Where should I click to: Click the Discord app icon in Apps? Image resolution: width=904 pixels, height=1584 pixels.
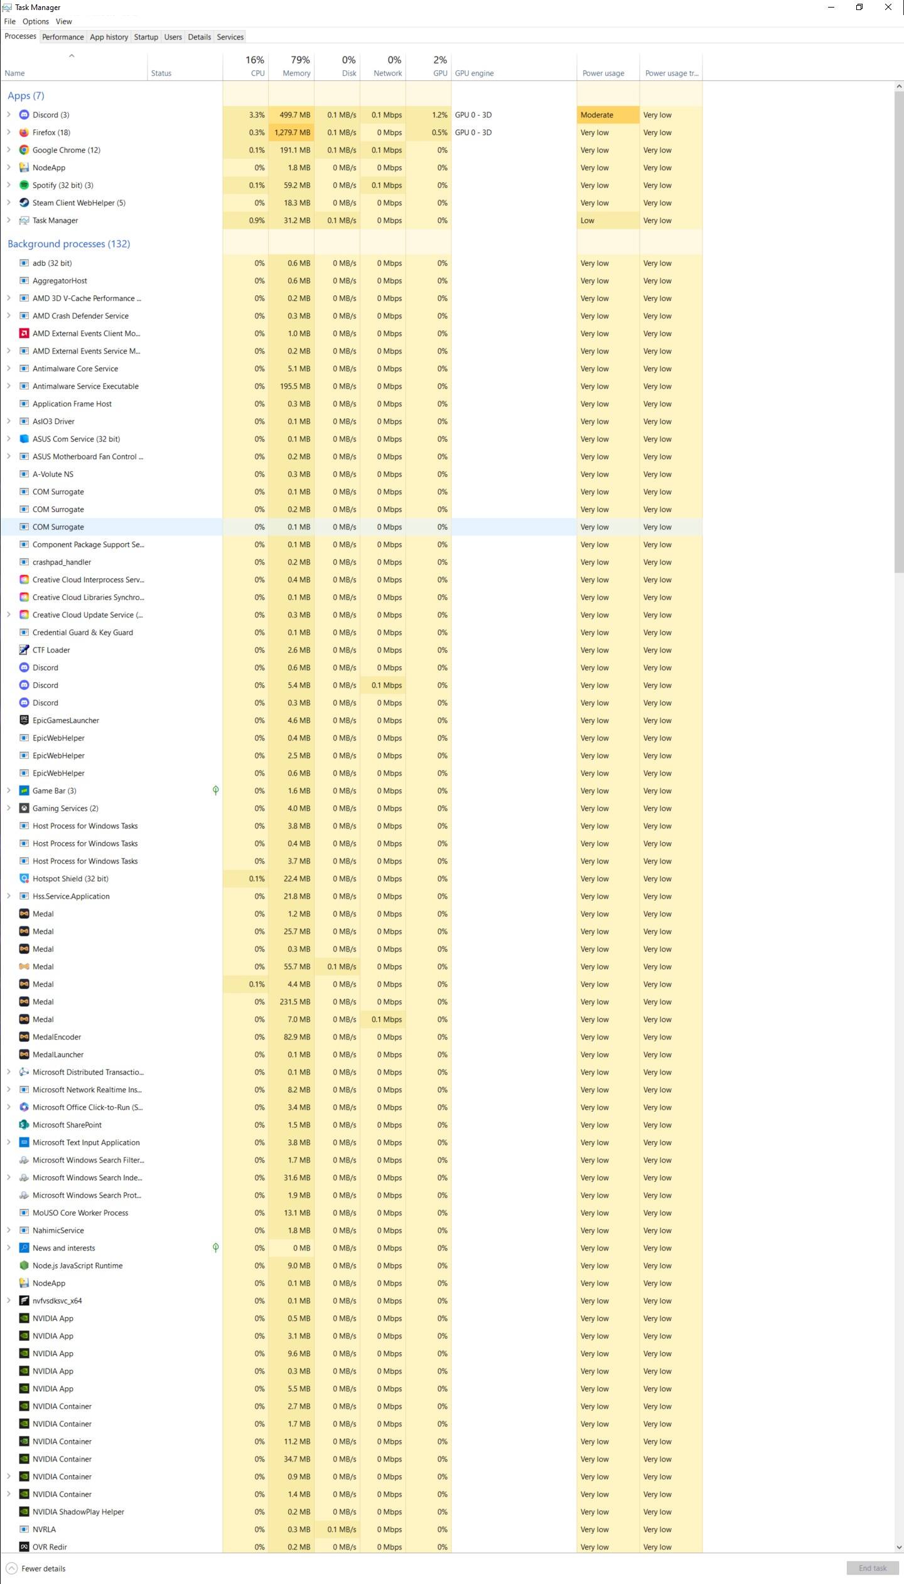click(x=24, y=115)
